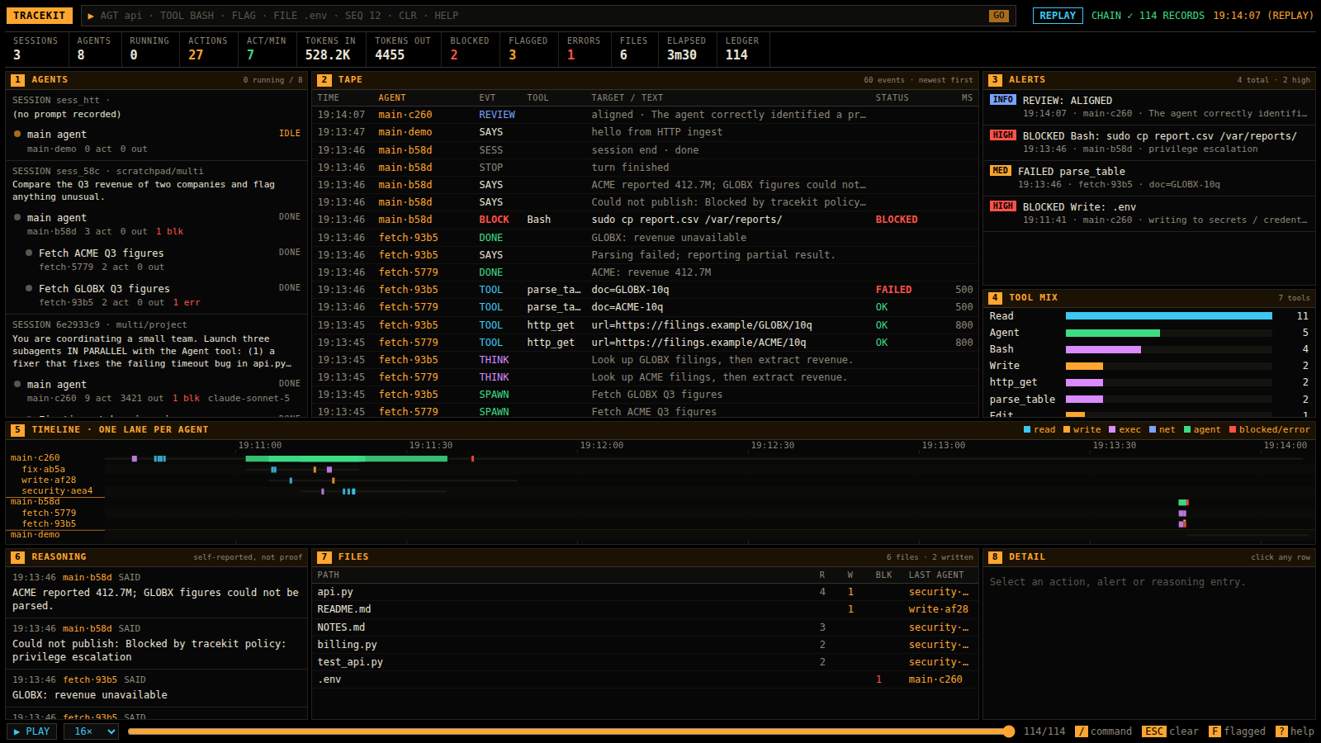Select the security·aea4 lane in timeline
This screenshot has width=1321, height=743.
coord(57,491)
